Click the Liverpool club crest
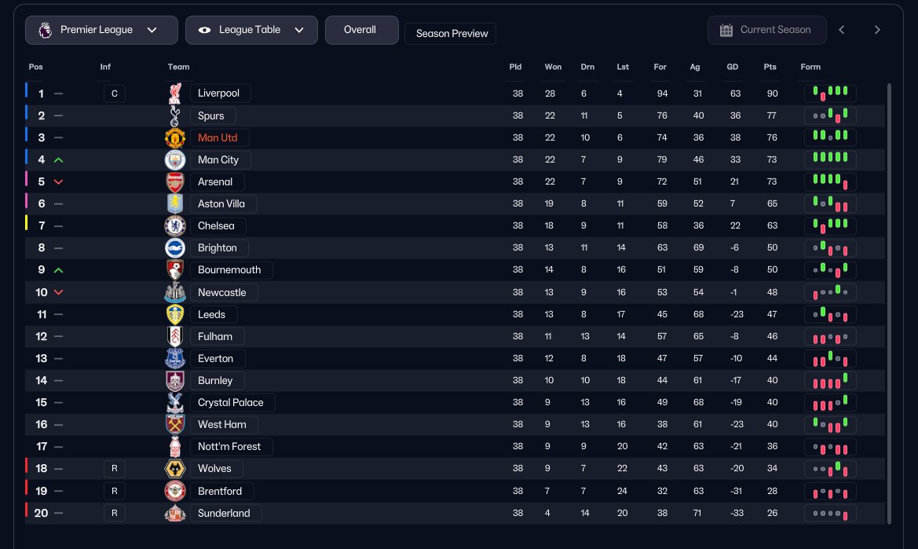 [174, 93]
